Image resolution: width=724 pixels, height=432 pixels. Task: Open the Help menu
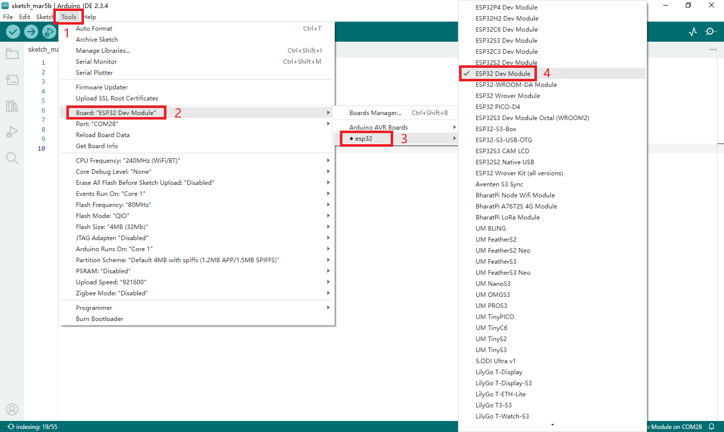(x=89, y=17)
